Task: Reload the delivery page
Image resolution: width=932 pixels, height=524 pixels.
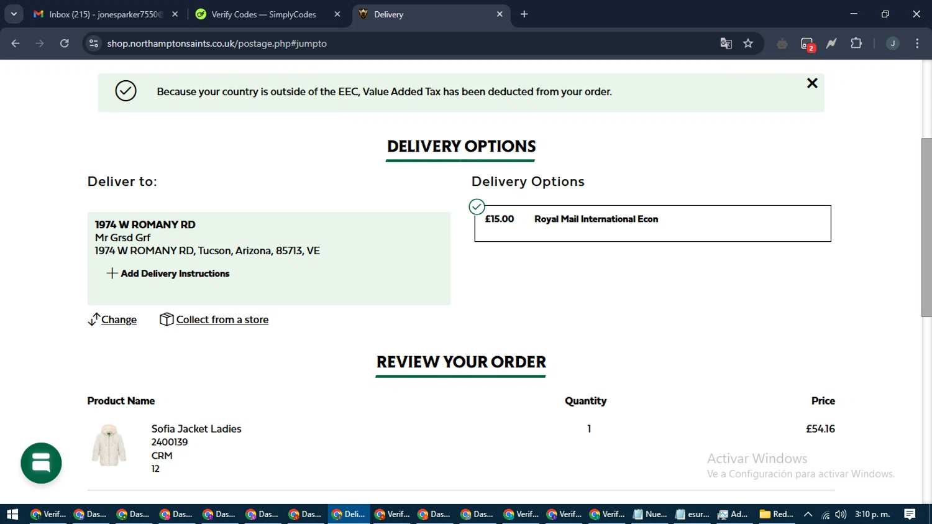Action: (x=65, y=44)
